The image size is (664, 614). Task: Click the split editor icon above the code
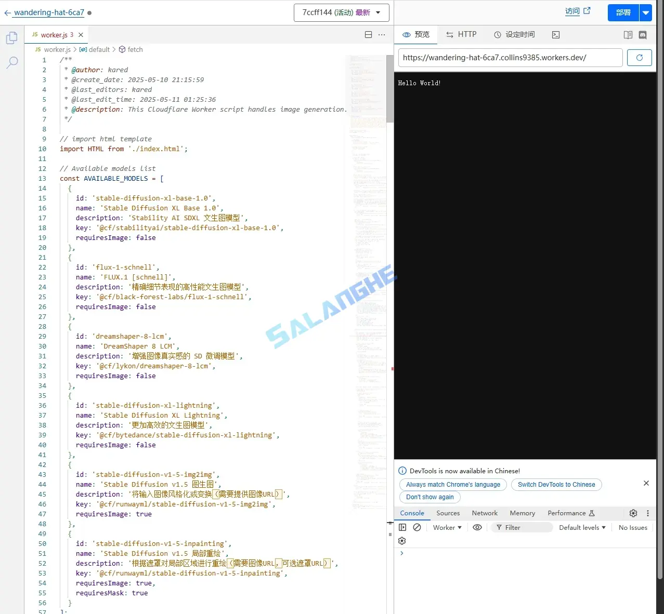point(368,34)
